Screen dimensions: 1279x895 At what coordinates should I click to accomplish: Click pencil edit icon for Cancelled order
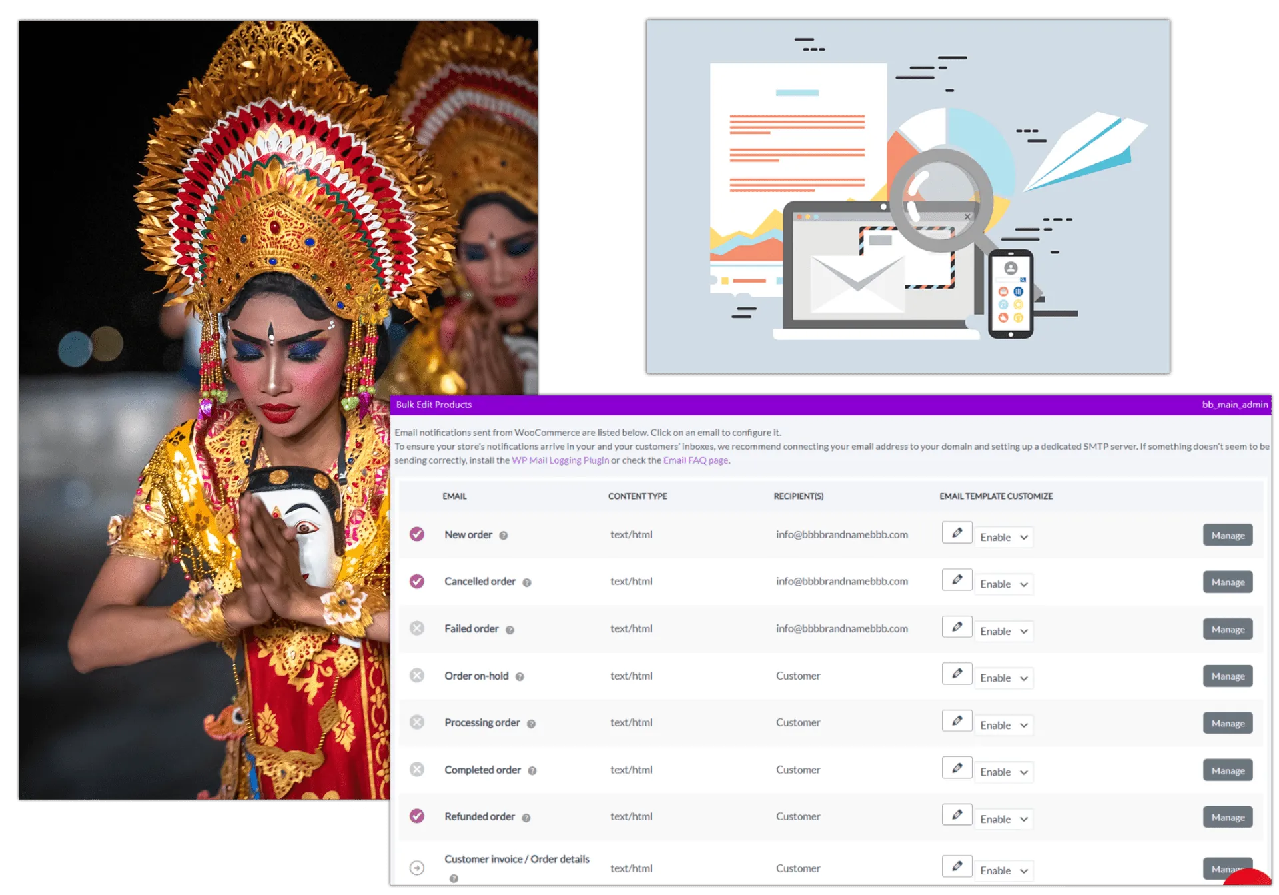[957, 580]
